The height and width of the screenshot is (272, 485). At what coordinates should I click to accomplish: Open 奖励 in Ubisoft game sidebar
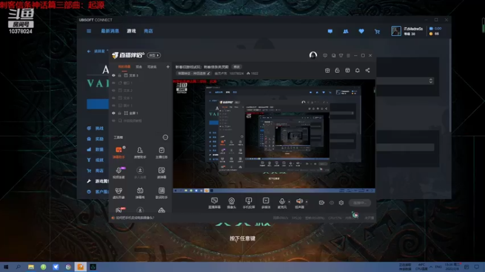pos(99,139)
